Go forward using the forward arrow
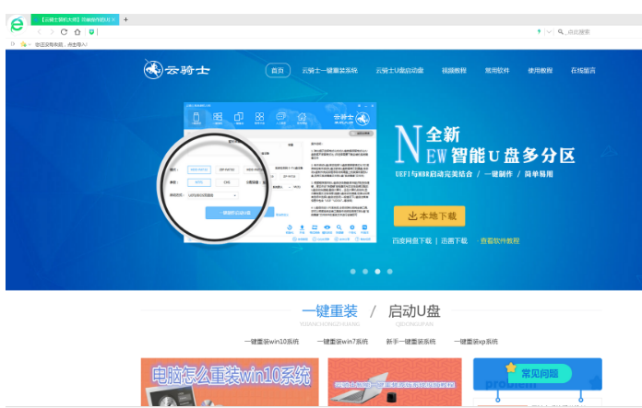Screen dimensions: 642x408 52,32
